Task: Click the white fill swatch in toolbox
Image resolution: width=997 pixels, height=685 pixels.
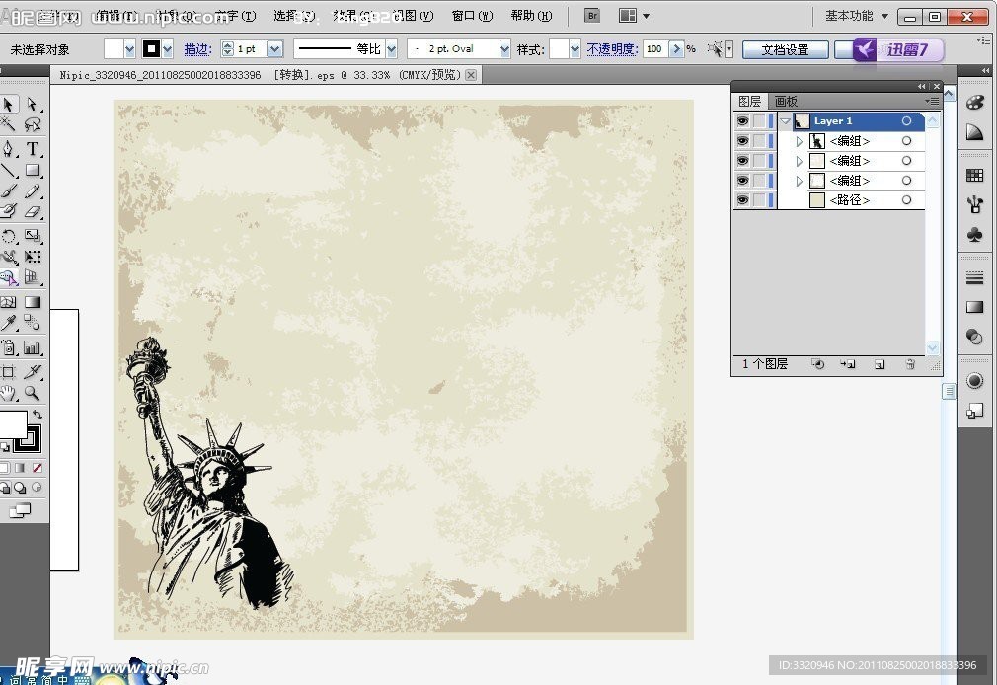Action: [13, 424]
